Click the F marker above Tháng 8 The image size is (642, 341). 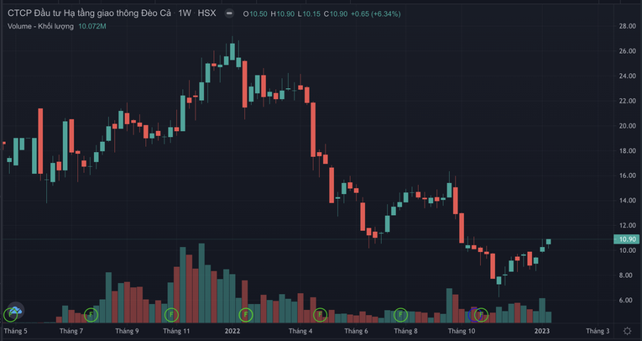[x=401, y=315]
